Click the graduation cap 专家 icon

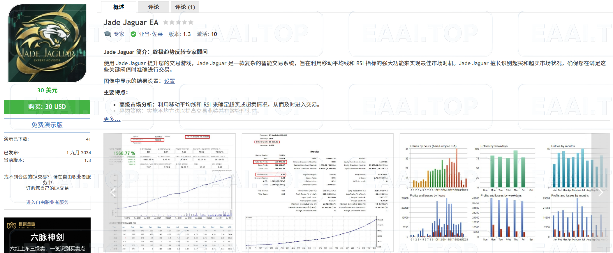108,34
